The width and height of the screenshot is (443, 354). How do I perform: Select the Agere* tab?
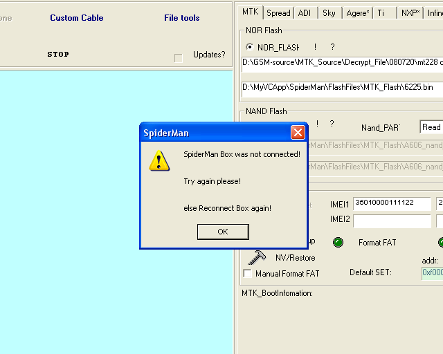(x=358, y=13)
